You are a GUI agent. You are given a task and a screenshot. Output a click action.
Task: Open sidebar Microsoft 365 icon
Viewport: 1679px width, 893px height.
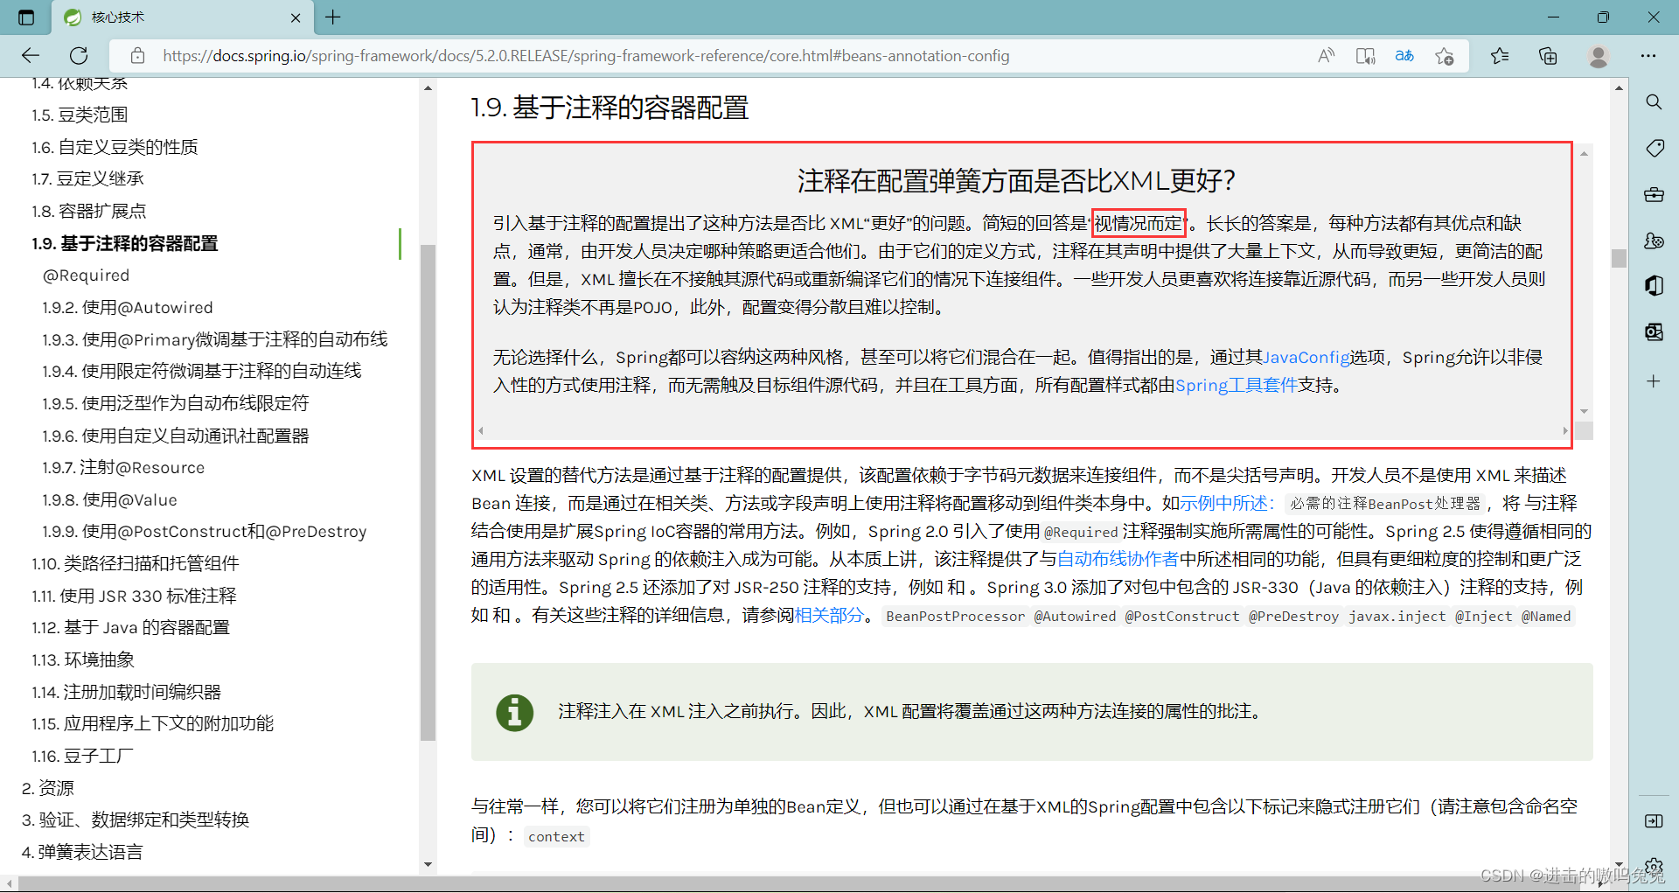[x=1654, y=286]
